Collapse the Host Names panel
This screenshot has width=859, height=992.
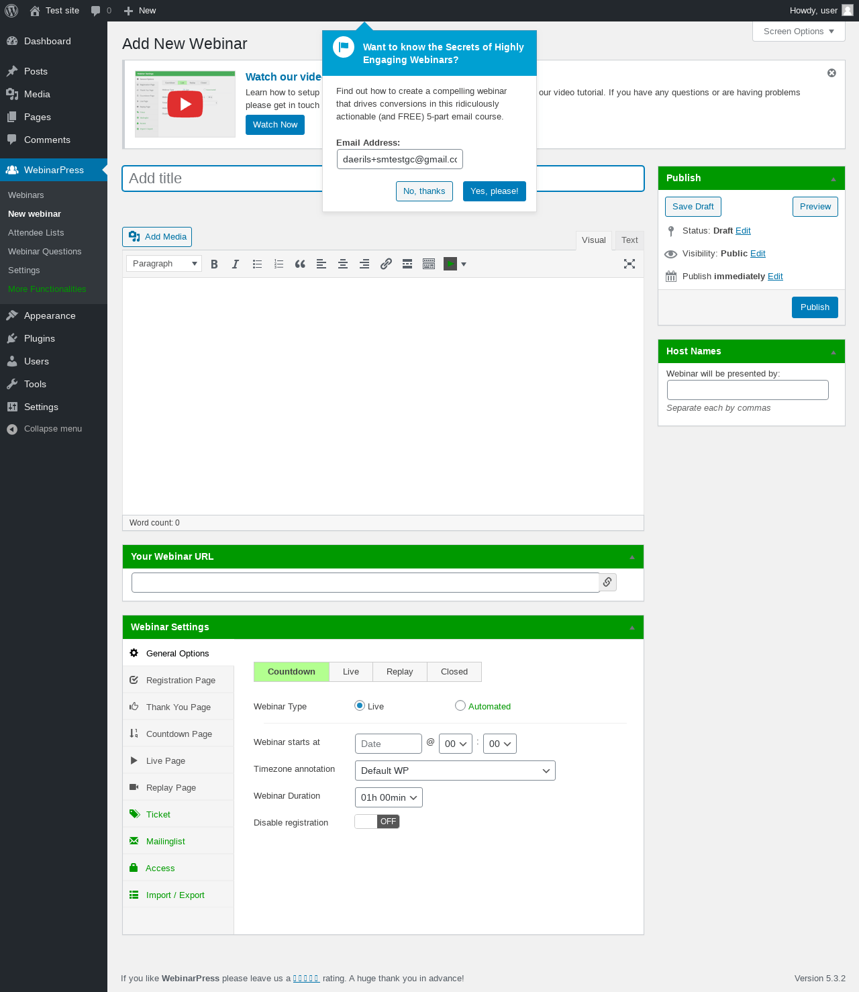pyautogui.click(x=833, y=352)
